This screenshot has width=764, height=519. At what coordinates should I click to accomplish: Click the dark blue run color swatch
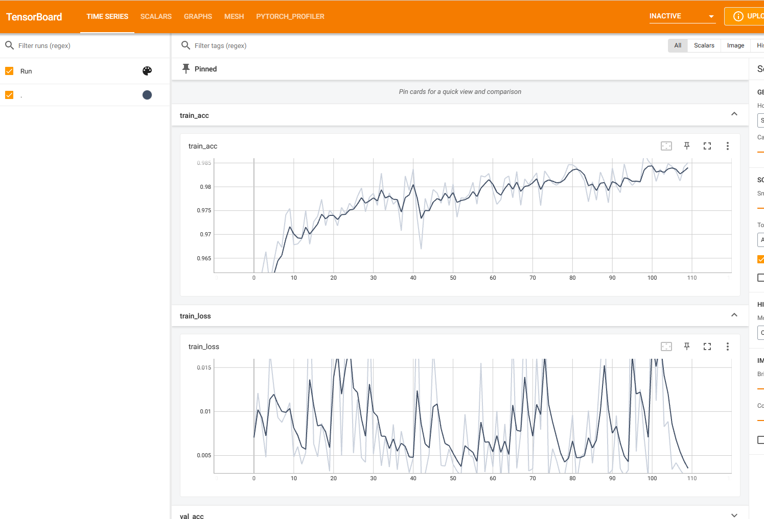click(x=147, y=95)
